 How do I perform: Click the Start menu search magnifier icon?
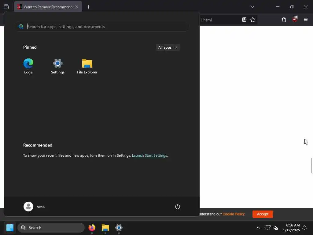click(x=21, y=27)
